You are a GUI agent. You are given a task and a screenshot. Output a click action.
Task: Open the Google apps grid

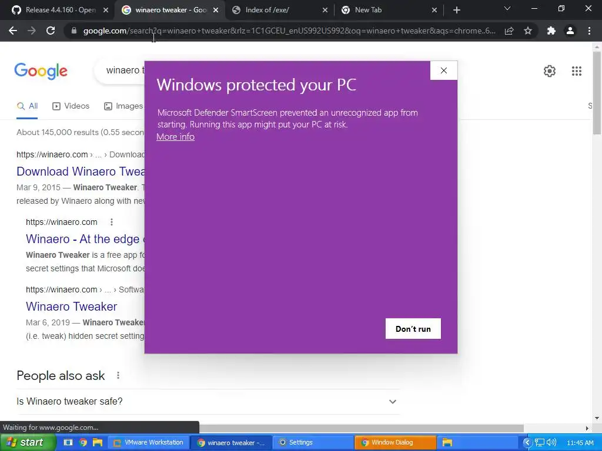point(576,71)
